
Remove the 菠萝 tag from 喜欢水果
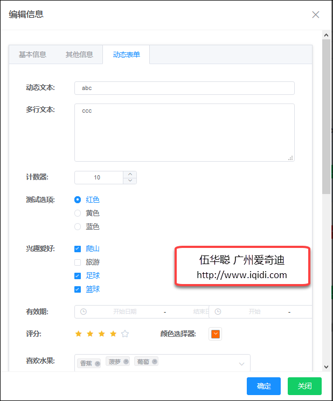click(126, 361)
